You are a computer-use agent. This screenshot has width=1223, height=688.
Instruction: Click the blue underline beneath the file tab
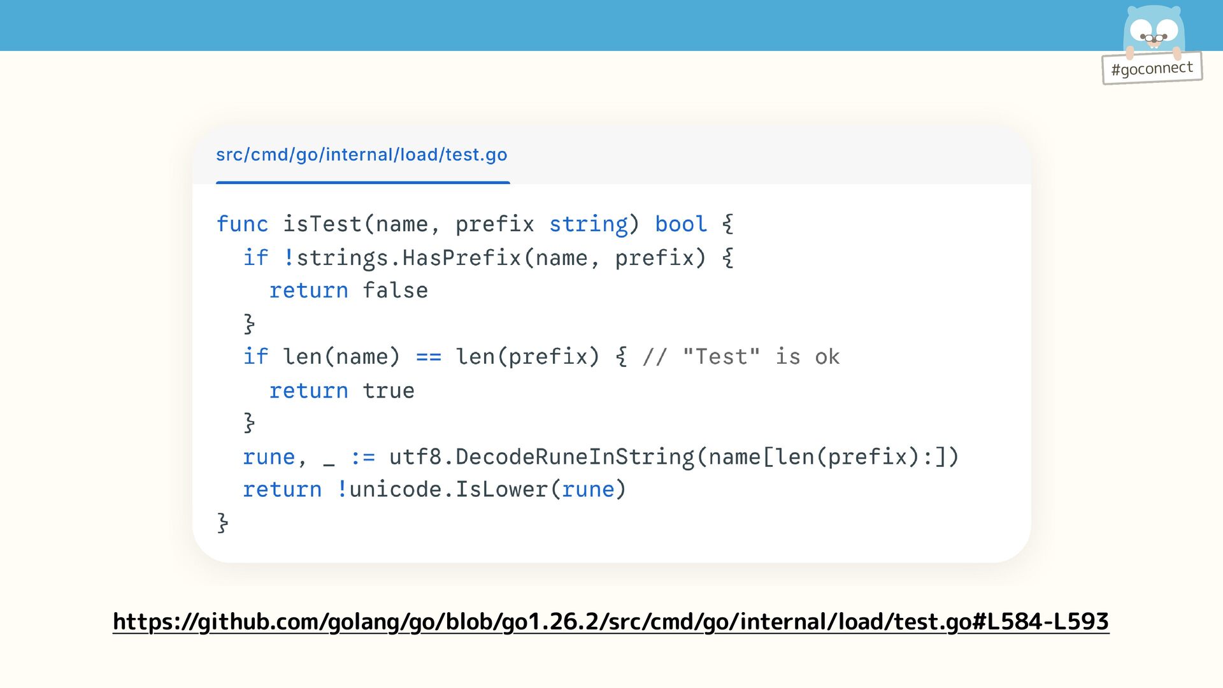(362, 183)
